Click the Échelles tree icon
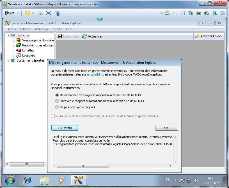229x188 pixels. [x=19, y=50]
